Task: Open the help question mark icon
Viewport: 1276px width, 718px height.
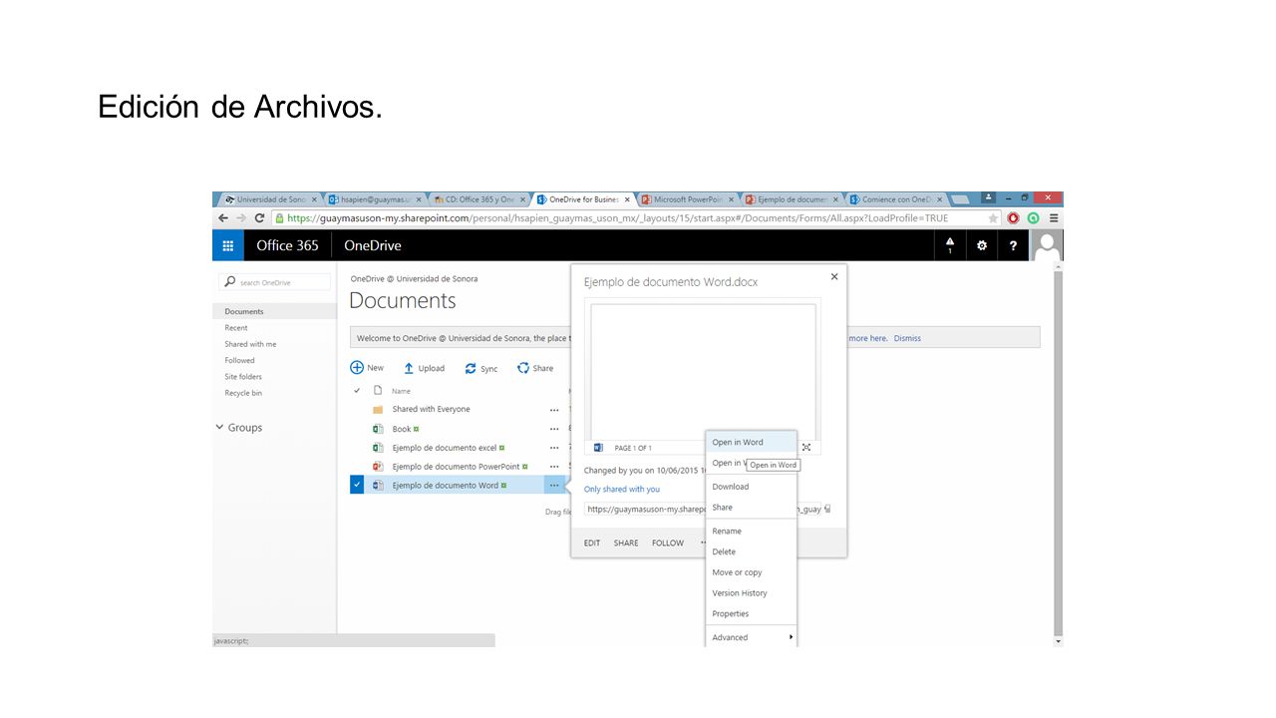Action: pyautogui.click(x=1013, y=245)
